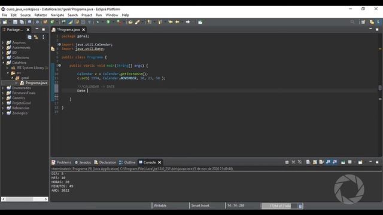Switch to the Declaration tab
The width and height of the screenshot is (383, 215).
[105, 162]
